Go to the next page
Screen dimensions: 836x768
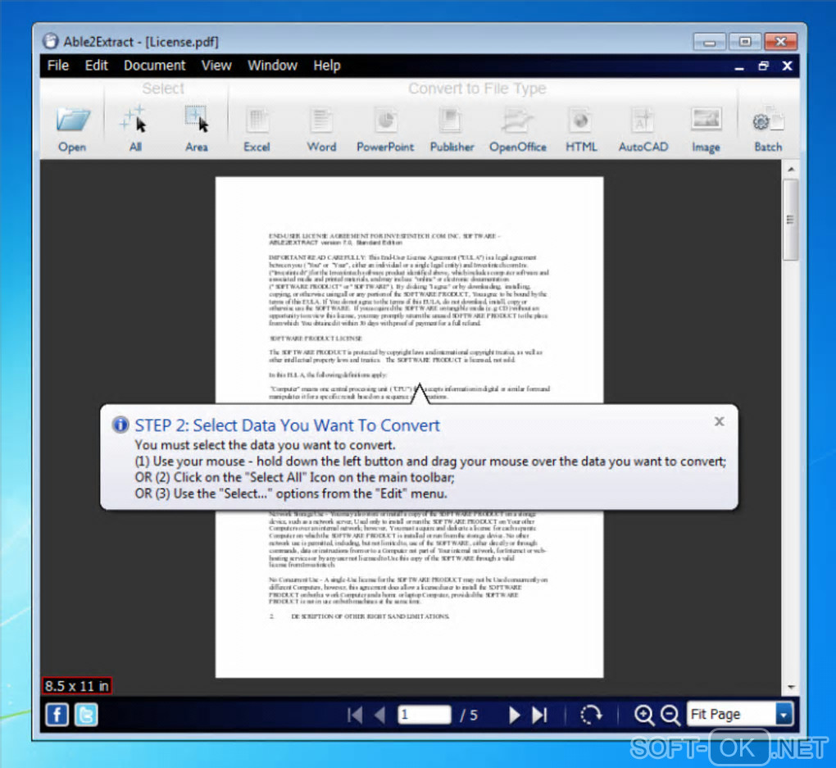pos(514,715)
